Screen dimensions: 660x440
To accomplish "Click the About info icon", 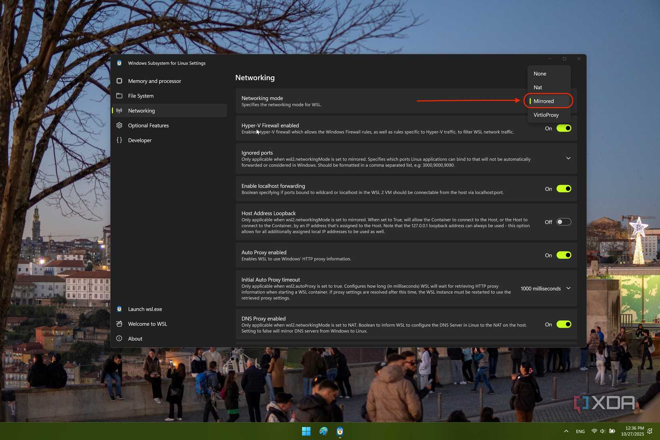I will coord(119,338).
